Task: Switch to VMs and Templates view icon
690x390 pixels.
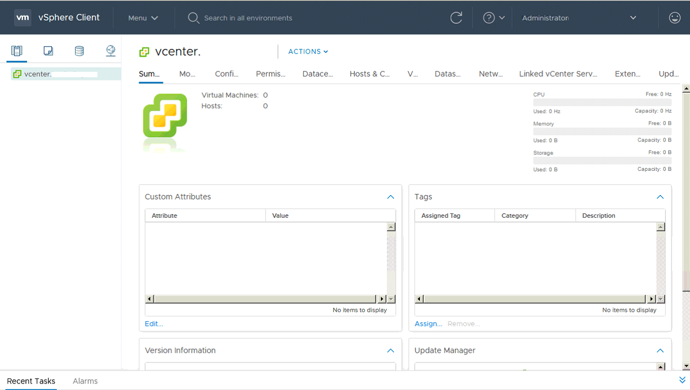Action: point(48,51)
